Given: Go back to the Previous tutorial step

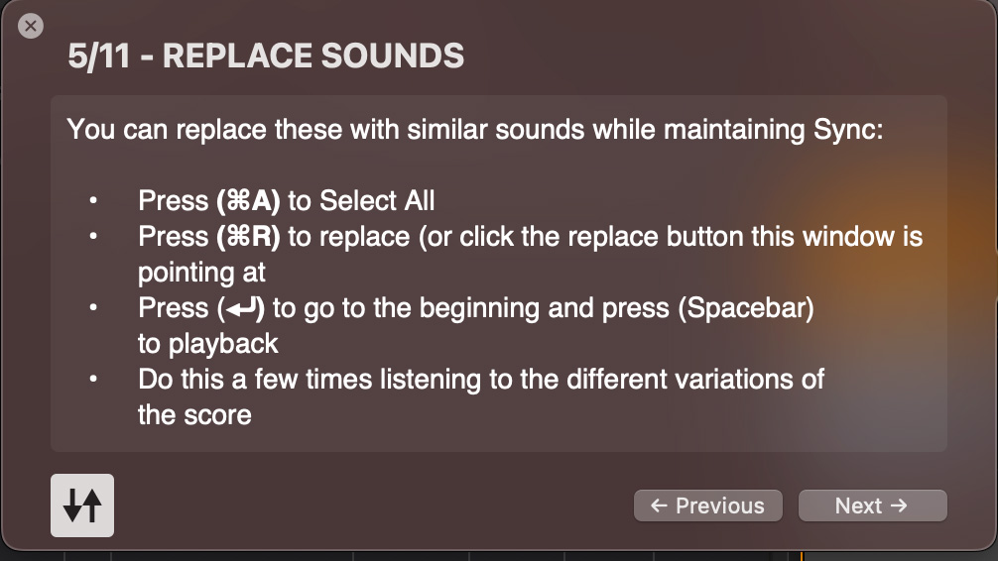Looking at the screenshot, I should pyautogui.click(x=707, y=505).
